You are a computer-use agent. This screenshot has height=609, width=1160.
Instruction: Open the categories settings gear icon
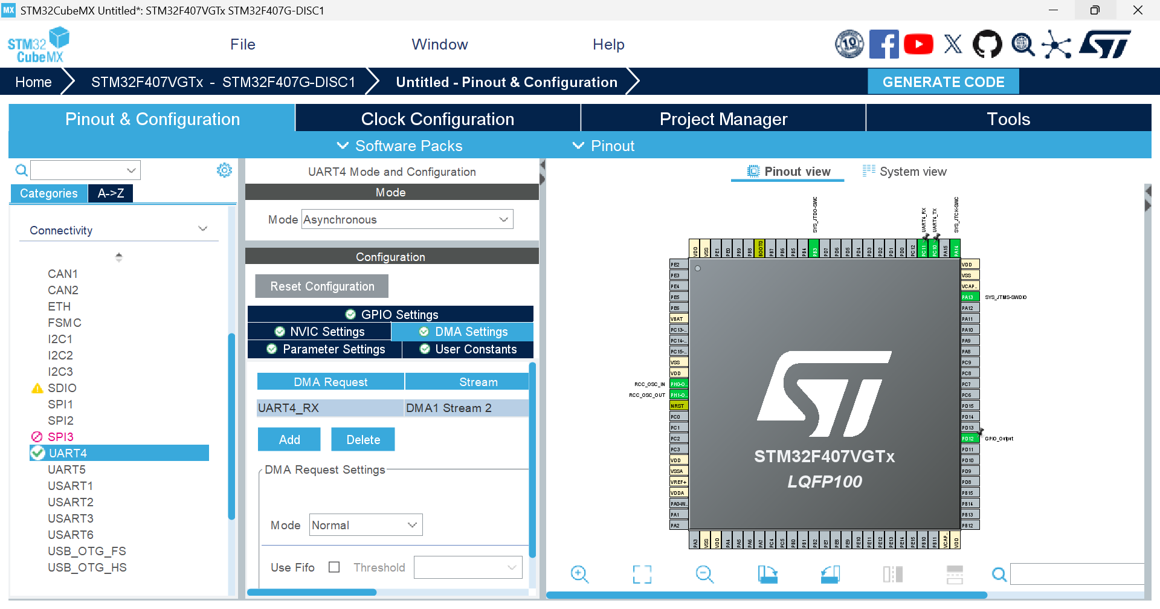(224, 170)
